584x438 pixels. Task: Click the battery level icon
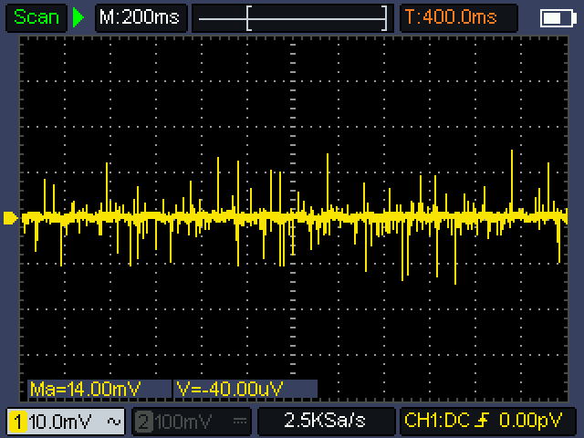click(x=558, y=18)
